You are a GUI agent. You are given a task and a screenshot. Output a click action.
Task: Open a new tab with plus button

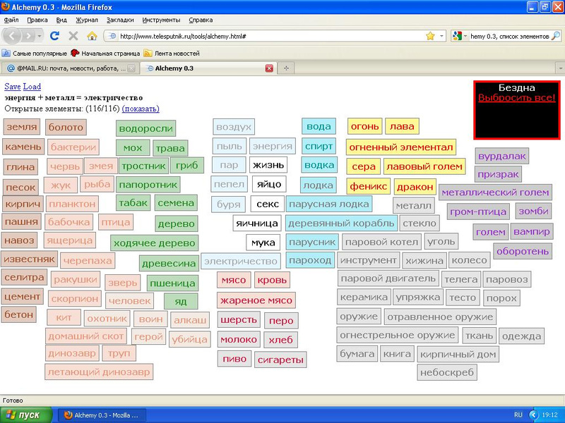pos(286,68)
